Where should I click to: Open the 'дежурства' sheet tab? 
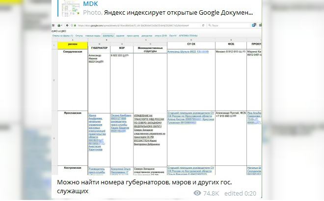point(147,36)
